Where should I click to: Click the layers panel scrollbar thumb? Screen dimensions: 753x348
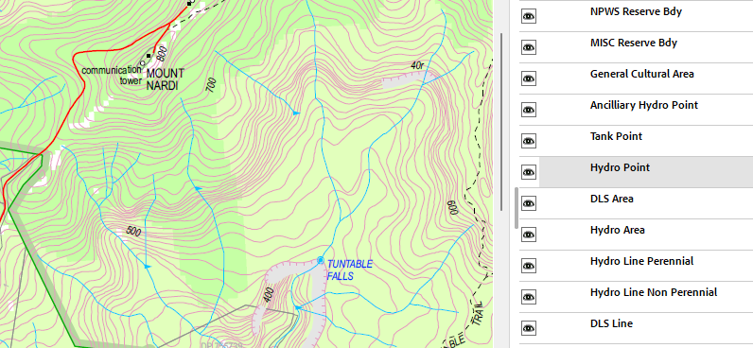[x=517, y=208]
